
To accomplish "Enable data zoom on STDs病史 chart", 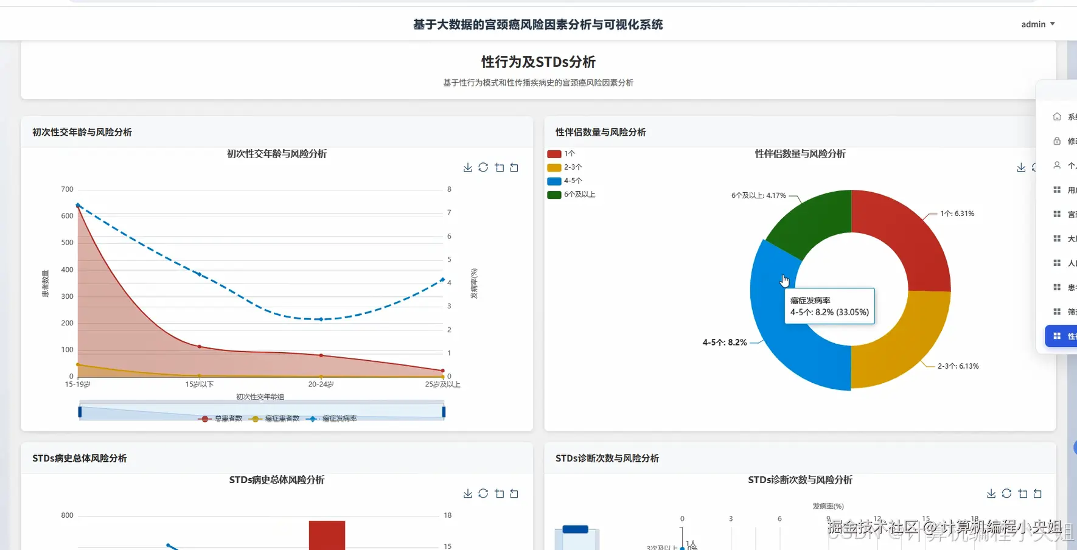I will pyautogui.click(x=500, y=493).
